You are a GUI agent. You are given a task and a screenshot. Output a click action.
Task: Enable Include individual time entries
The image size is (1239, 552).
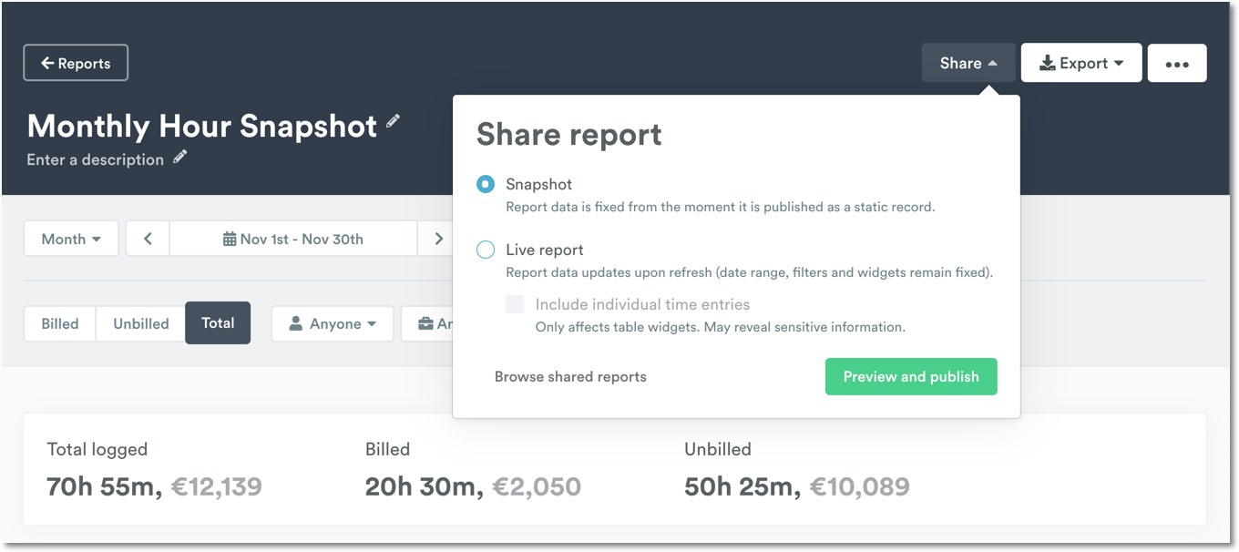click(x=515, y=303)
